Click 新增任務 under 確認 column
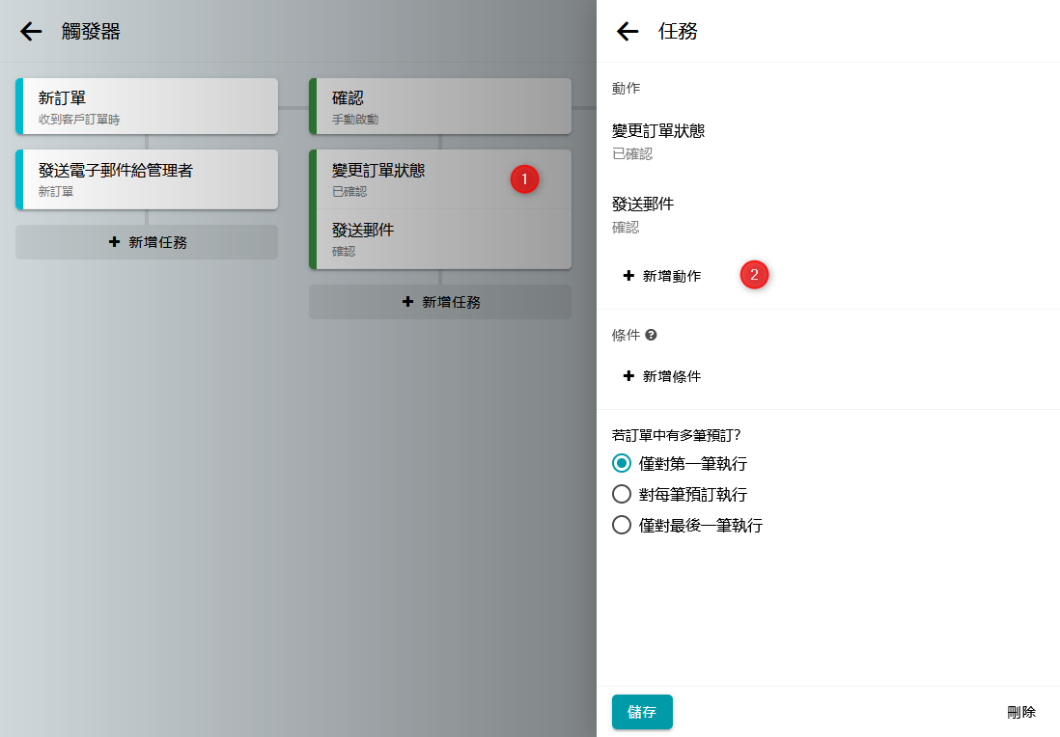 (x=440, y=302)
